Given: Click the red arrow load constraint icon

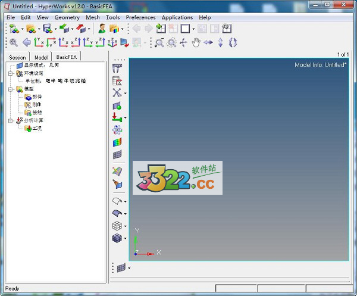Looking at the screenshot, I should pos(117,117).
